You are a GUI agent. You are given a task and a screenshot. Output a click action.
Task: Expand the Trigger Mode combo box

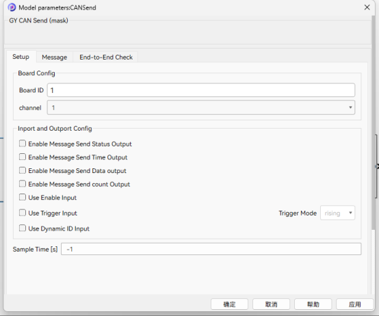click(337, 213)
